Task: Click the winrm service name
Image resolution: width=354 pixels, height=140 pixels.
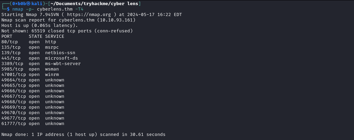Action: click(52, 75)
